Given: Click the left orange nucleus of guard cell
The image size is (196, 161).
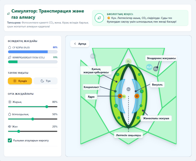Looking at the screenshot, I should pyautogui.click(x=120, y=96).
